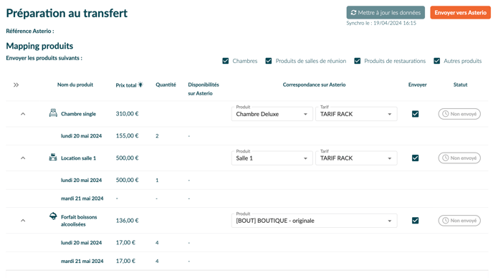Click the cloche icon beside Forfait boissons alcoolisées
This screenshot has height=278, width=493.
point(53,216)
